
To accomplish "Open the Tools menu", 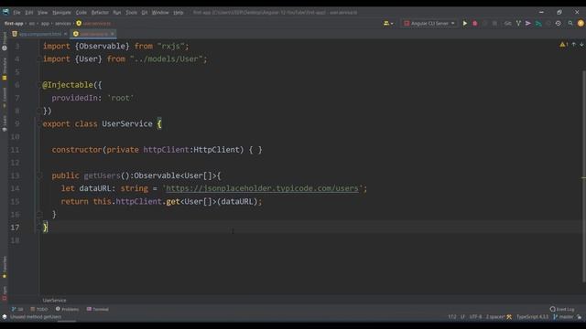I will pos(131,12).
